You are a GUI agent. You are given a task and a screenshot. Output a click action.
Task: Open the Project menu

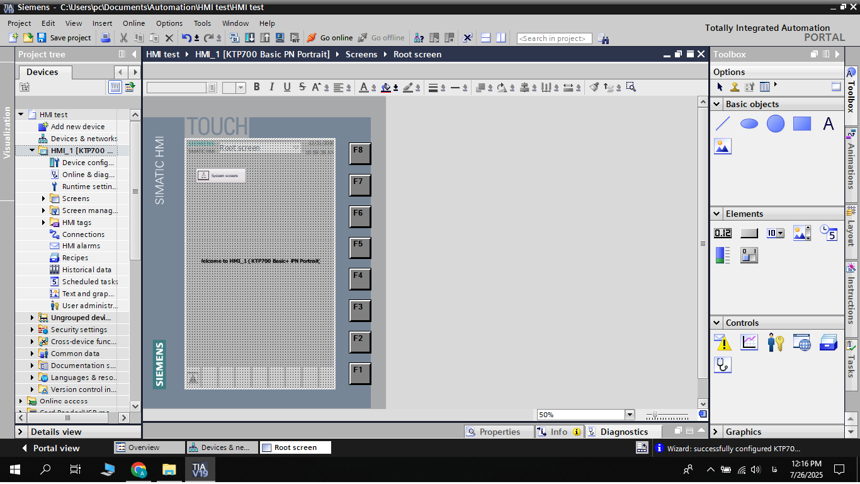pos(20,23)
